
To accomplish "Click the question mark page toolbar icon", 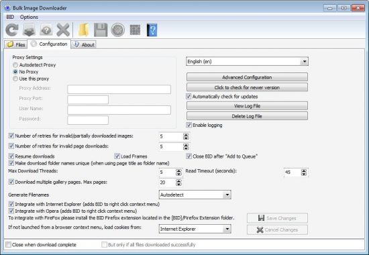I will [46, 30].
